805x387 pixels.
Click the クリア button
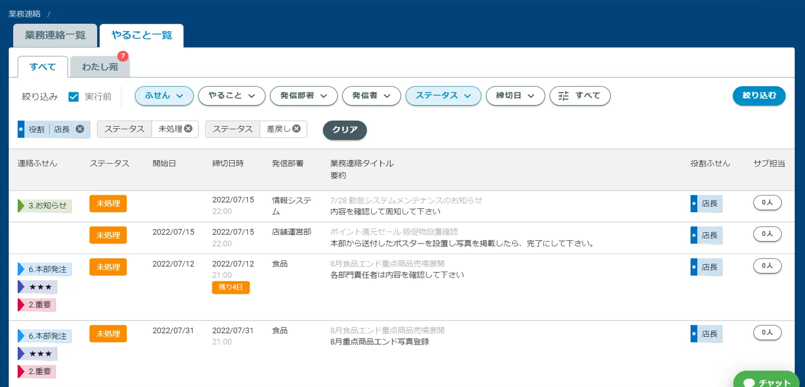[345, 130]
